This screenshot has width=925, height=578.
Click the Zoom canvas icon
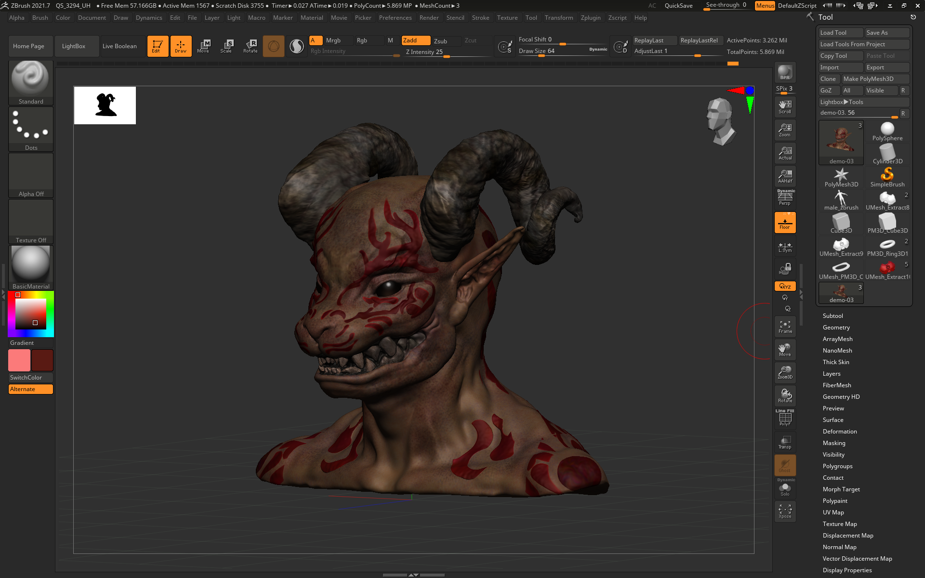click(785, 130)
